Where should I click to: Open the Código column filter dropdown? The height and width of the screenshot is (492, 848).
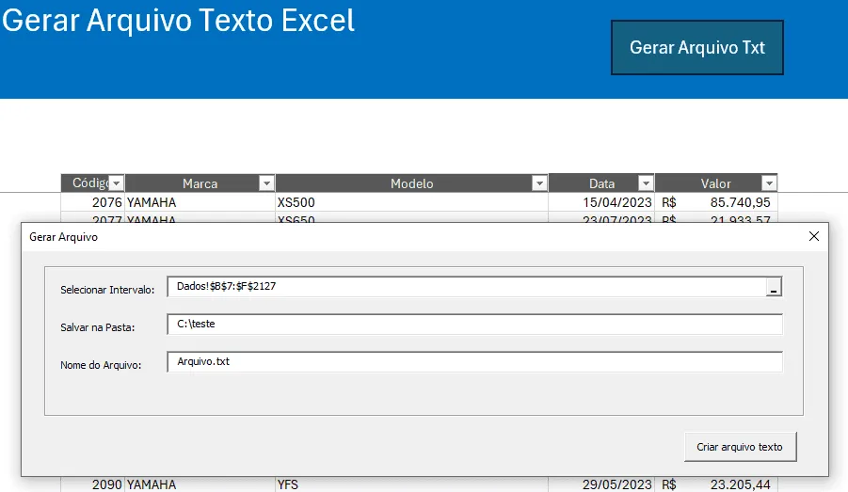click(x=117, y=183)
